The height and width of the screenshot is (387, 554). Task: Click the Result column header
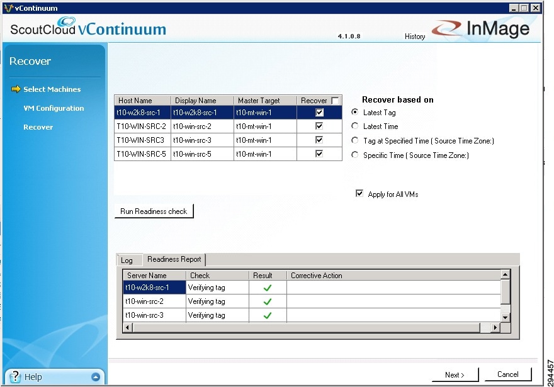coord(268,276)
